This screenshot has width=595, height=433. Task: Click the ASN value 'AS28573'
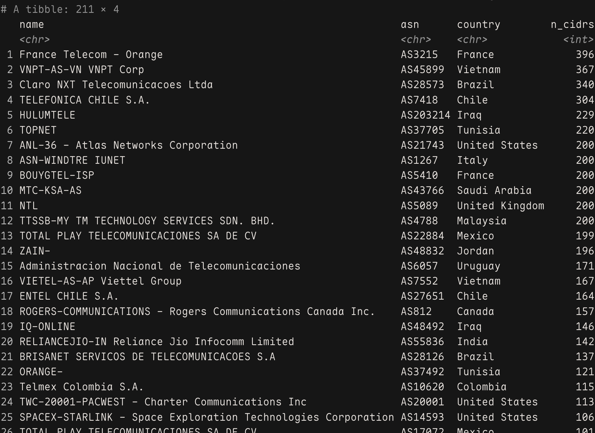423,85
